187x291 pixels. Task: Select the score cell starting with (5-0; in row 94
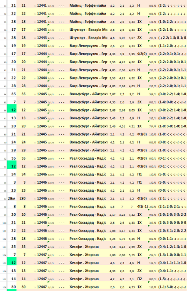[x=172, y=174]
